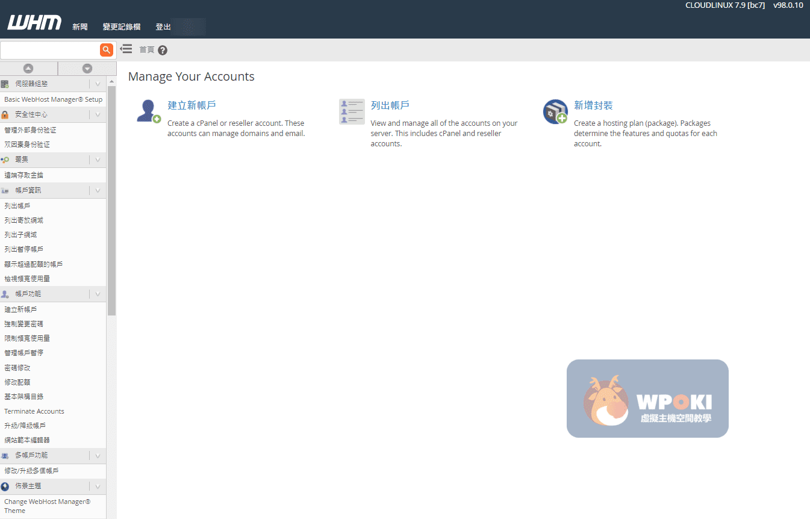Screen dimensions: 810x519
Task: Click the orange search magnifier button
Action: pyautogui.click(x=107, y=50)
